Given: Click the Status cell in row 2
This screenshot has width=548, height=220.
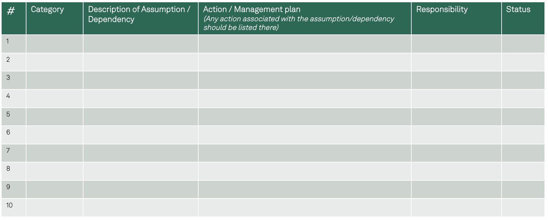Looking at the screenshot, I should coord(523,62).
